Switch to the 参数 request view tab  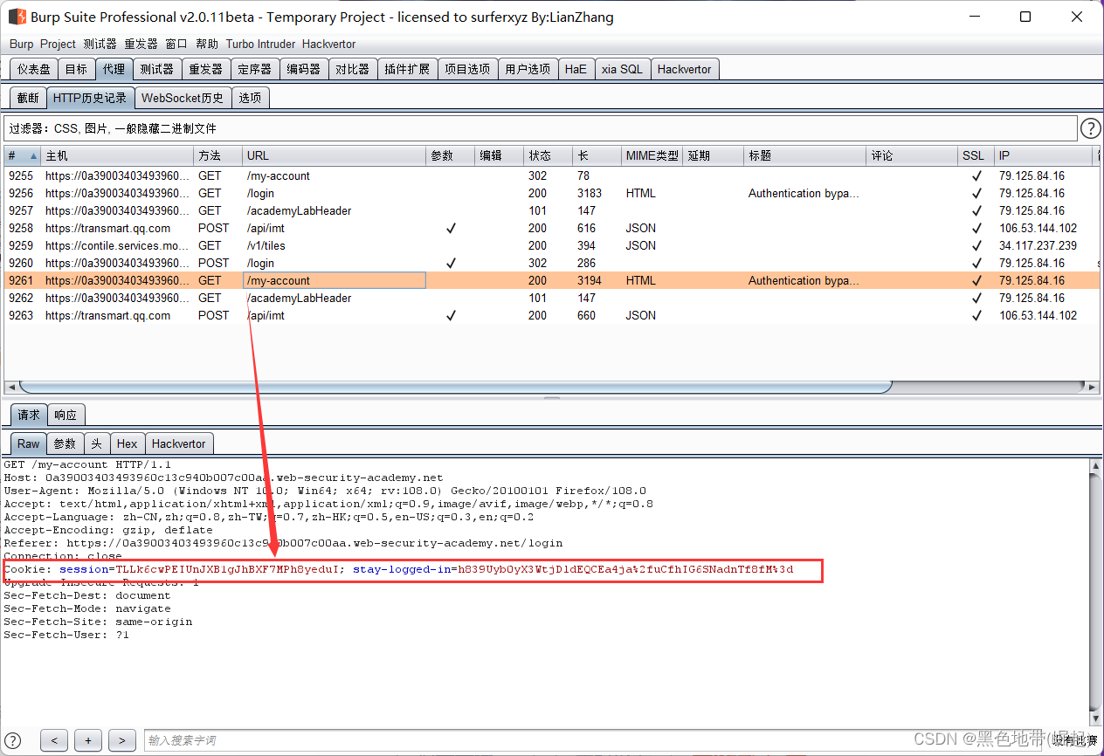click(x=65, y=443)
